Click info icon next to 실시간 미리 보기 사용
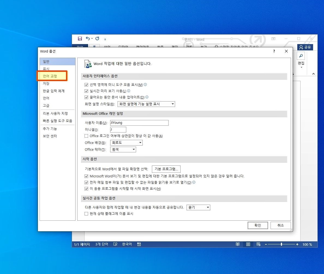This screenshot has height=274, width=324. 128,91
